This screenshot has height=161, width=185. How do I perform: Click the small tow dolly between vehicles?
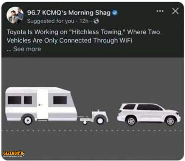[x=94, y=117]
